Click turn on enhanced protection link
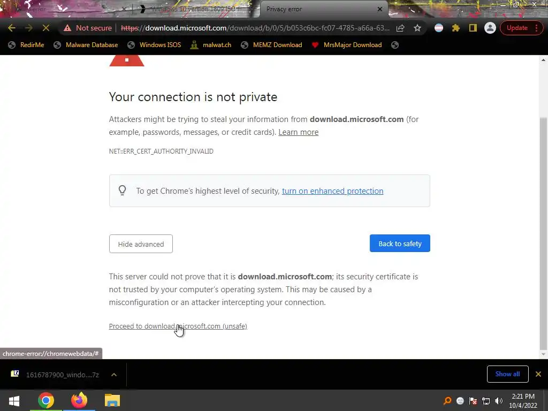This screenshot has width=548, height=411. 332,191
